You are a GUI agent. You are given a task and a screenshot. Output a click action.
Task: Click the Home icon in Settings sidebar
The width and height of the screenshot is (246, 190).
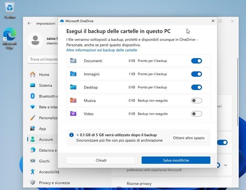[33, 74]
